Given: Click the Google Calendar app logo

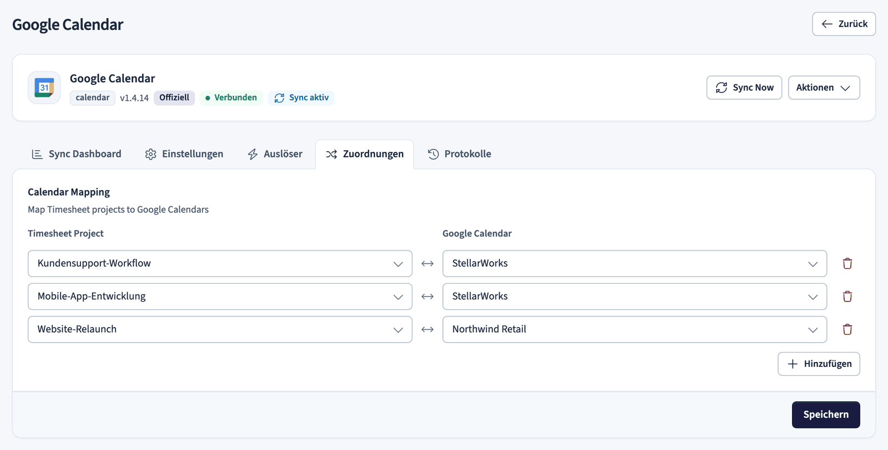Looking at the screenshot, I should coord(44,88).
